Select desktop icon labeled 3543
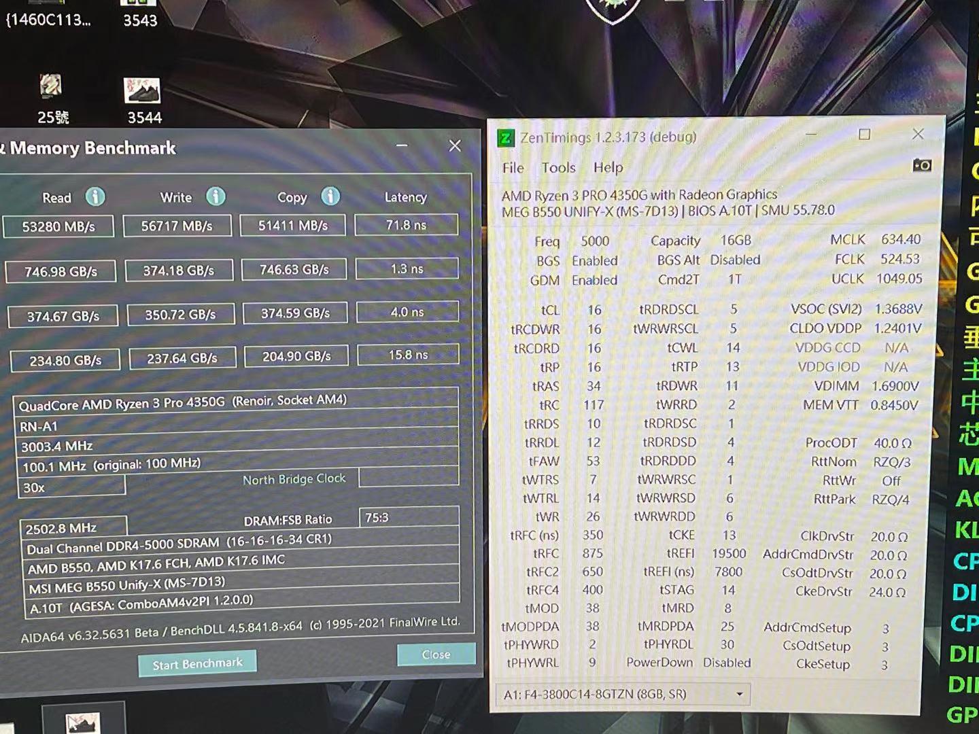This screenshot has width=979, height=734. coord(140,14)
